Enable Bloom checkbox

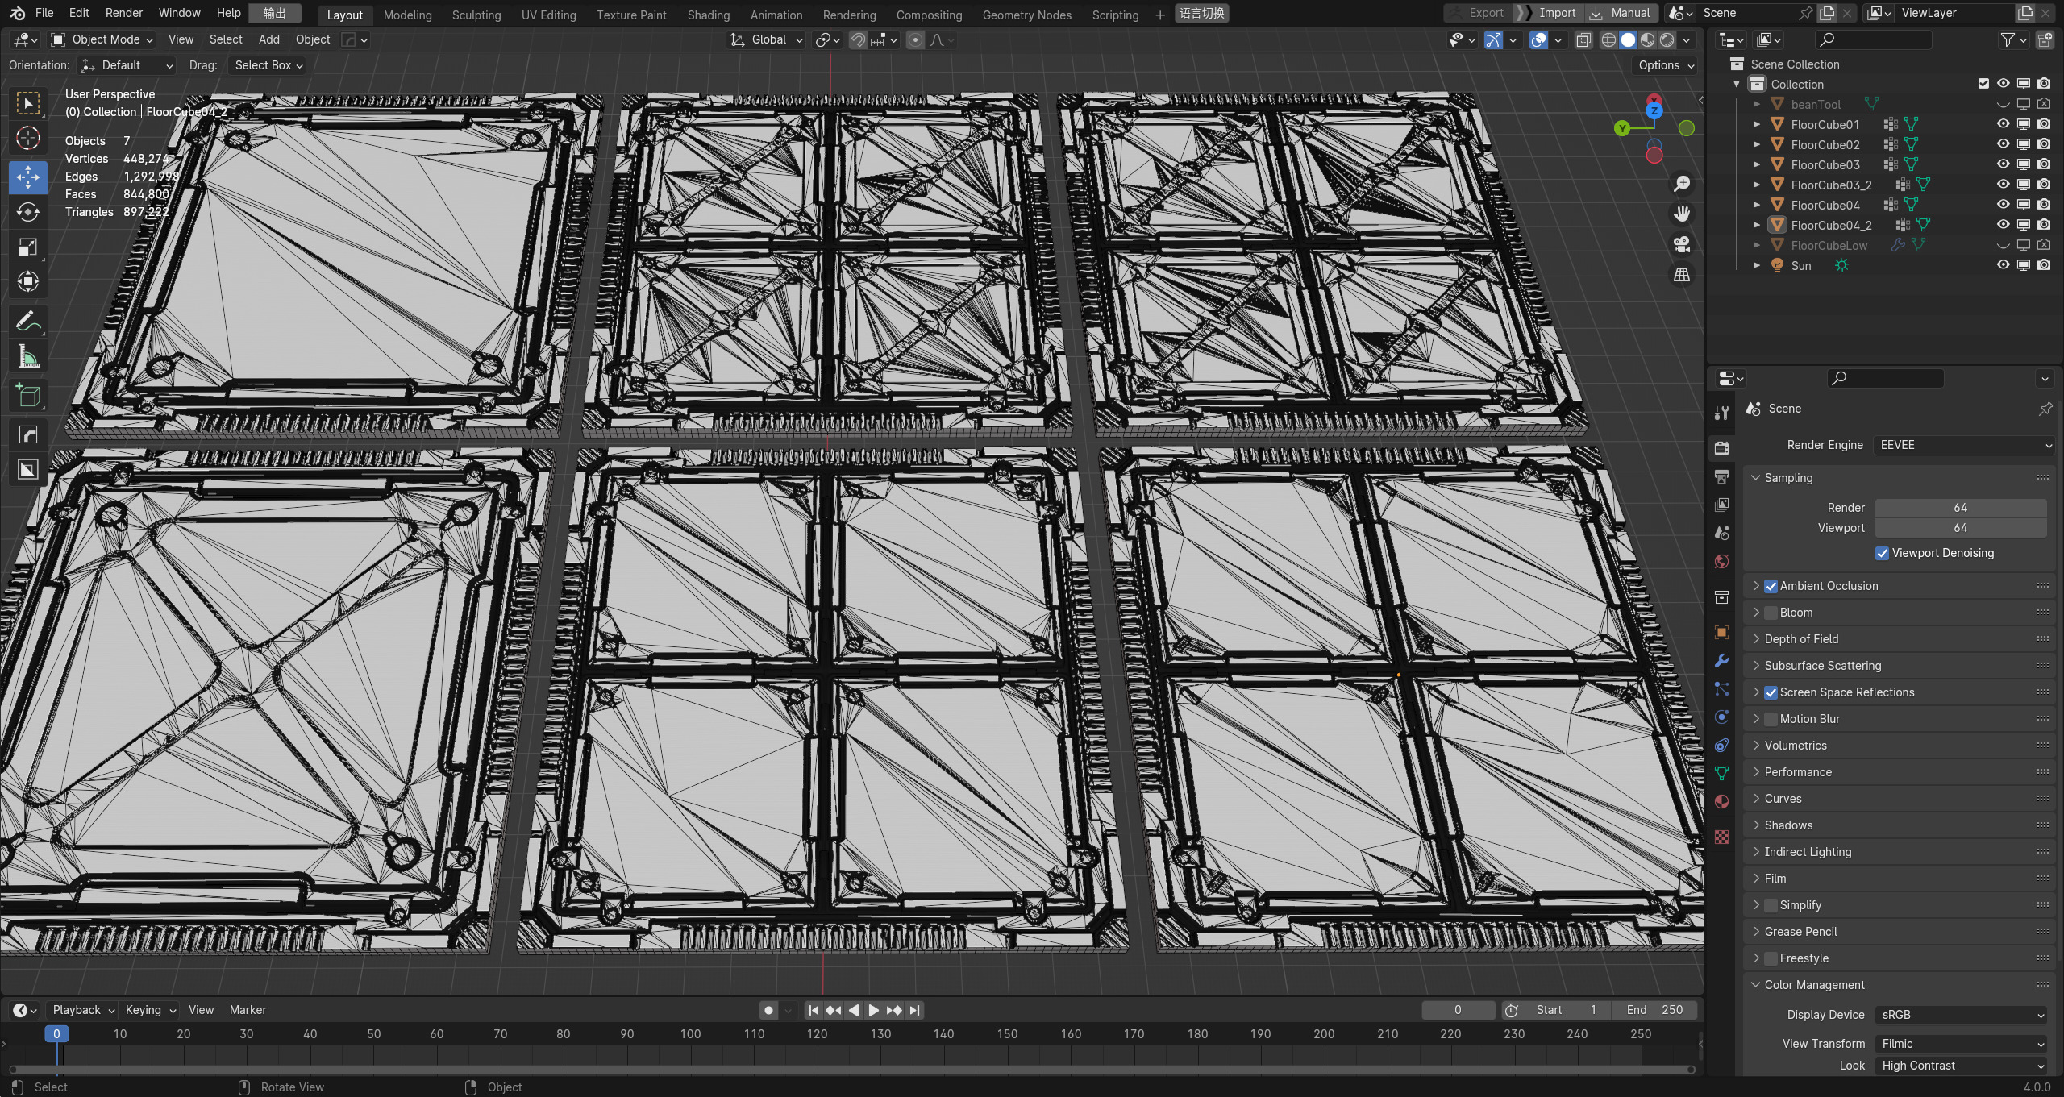tap(1771, 613)
